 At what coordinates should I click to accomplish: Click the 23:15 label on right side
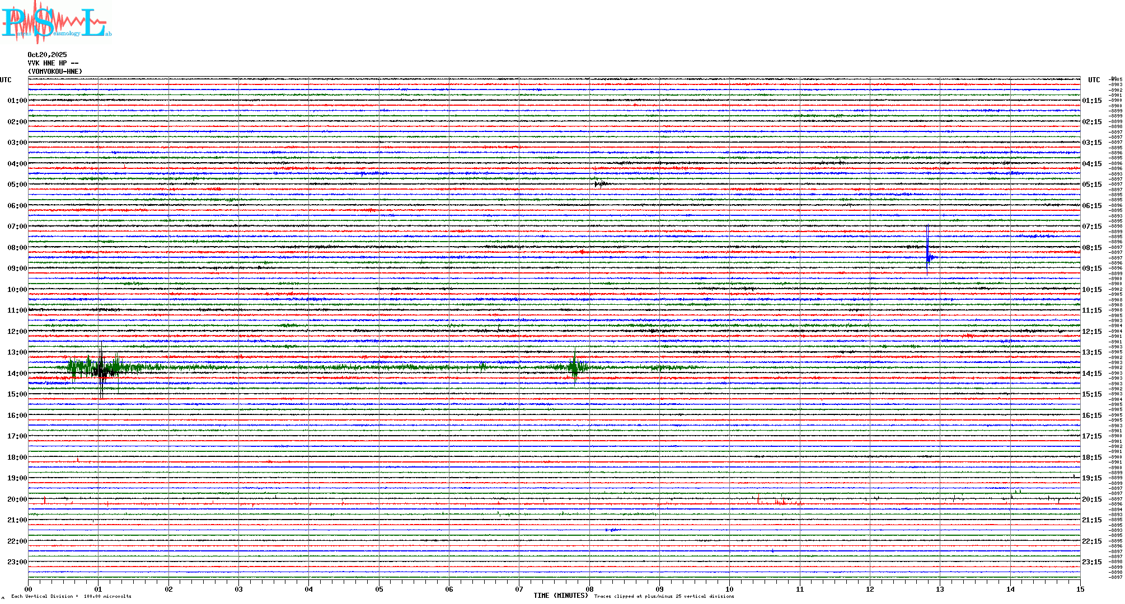(1091, 562)
